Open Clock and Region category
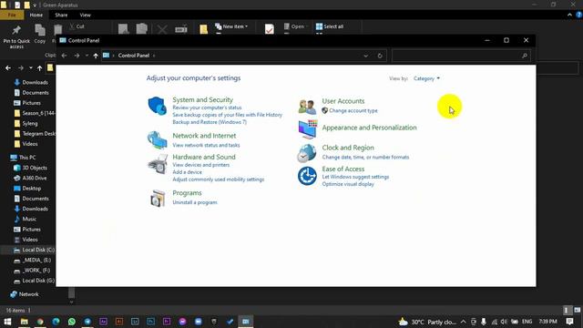 (348, 148)
